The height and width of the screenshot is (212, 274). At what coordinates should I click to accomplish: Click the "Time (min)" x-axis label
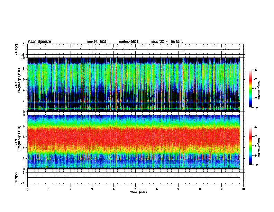138,192
